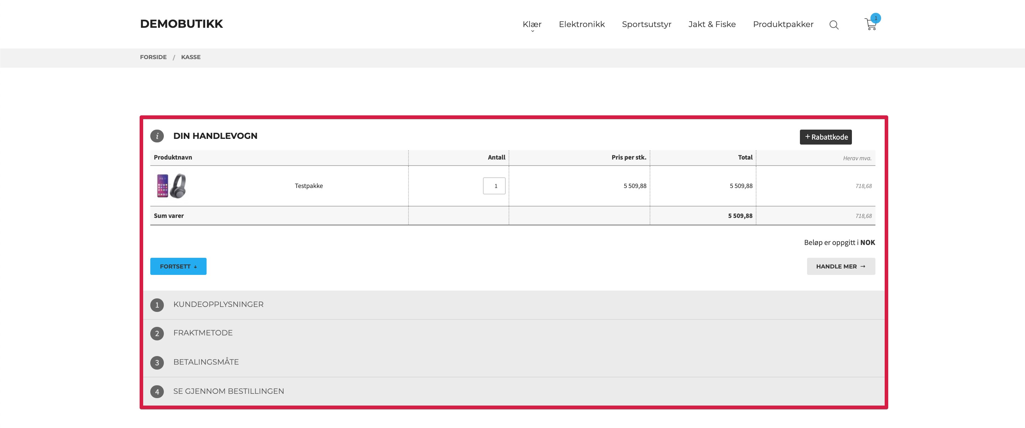Open the Produktpakker category
This screenshot has height=428, width=1025.
click(x=783, y=24)
